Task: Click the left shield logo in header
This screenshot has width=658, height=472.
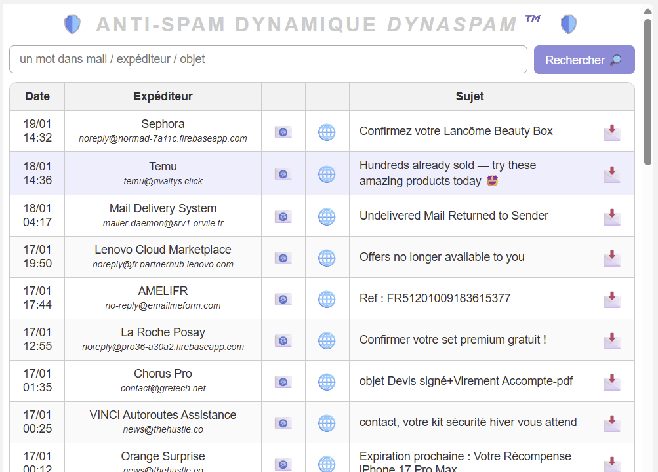Action: pos(72,25)
